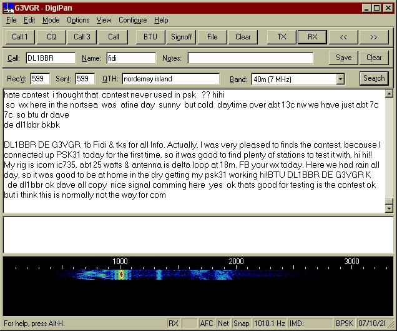Click the Name field containing fidi

click(x=131, y=58)
